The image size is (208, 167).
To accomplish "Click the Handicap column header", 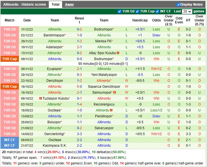I will point(140,20).
